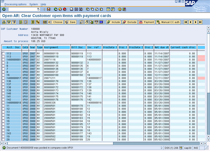Click the Choose button

tap(56, 22)
